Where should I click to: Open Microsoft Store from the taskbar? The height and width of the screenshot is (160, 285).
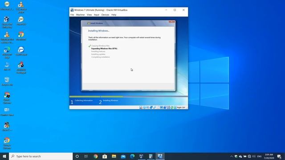[105, 156]
